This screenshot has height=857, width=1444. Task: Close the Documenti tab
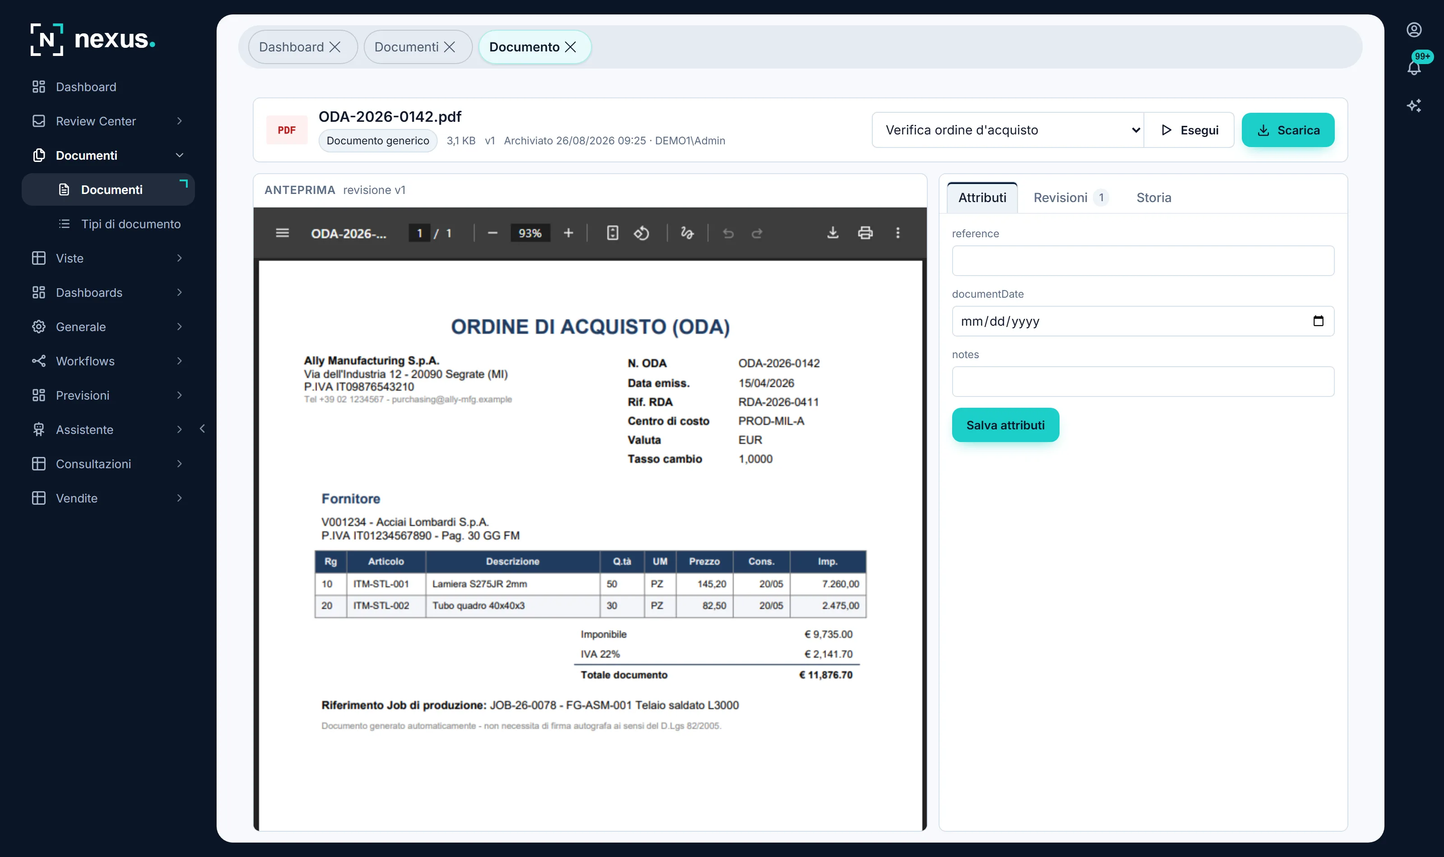[x=449, y=47]
